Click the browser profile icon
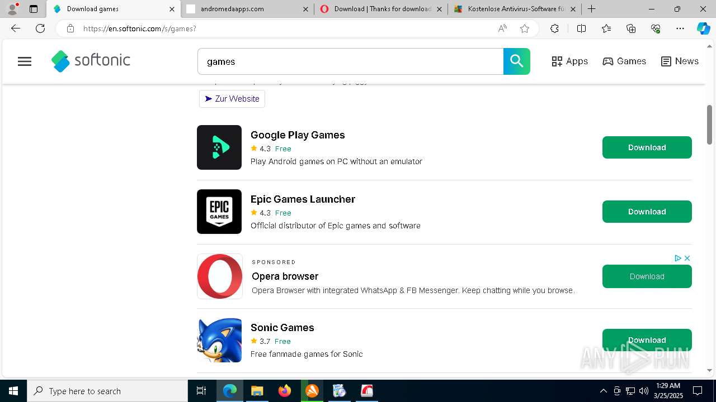 (x=12, y=9)
